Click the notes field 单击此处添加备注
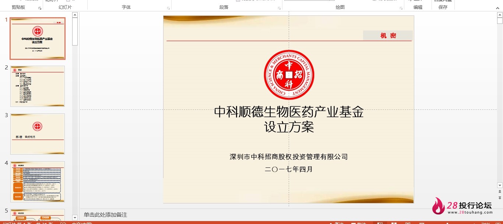 point(105,215)
